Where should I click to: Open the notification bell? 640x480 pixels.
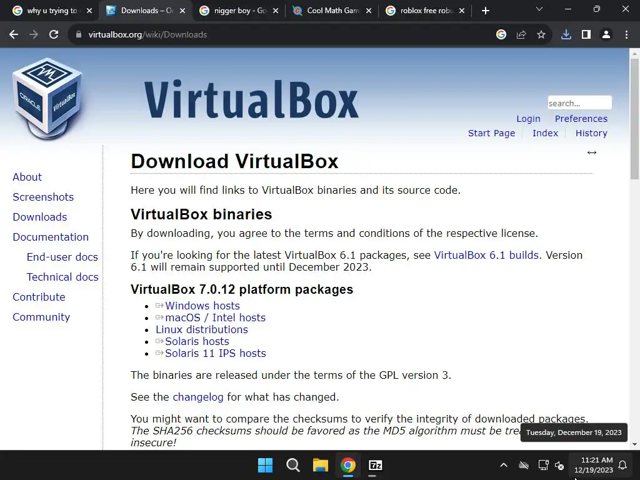pos(622,465)
